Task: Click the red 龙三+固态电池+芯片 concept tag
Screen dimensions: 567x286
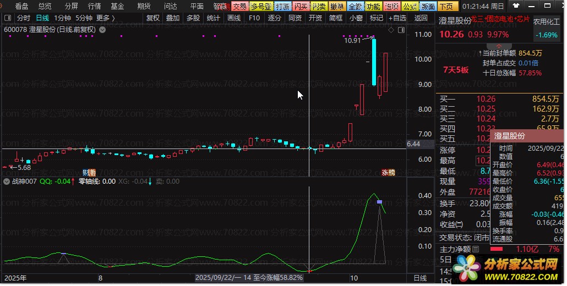Action: (x=500, y=19)
